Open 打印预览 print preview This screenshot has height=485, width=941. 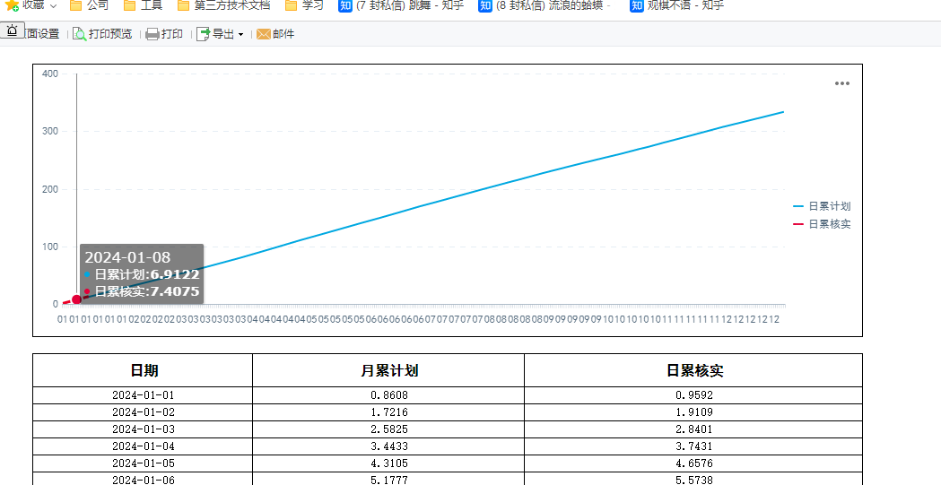pos(110,34)
